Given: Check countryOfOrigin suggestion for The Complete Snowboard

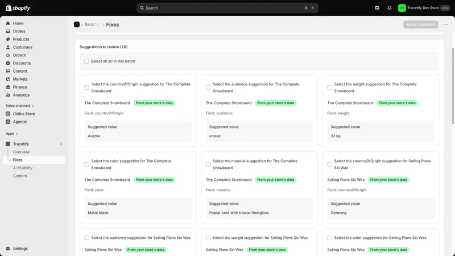Looking at the screenshot, I should [86, 88].
